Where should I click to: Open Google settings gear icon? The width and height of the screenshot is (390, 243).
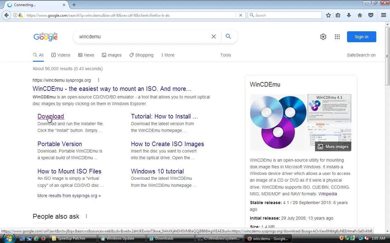coord(323,37)
